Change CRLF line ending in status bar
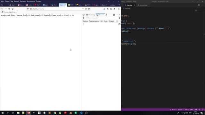The height and width of the screenshot is (115, 205). pos(192,110)
